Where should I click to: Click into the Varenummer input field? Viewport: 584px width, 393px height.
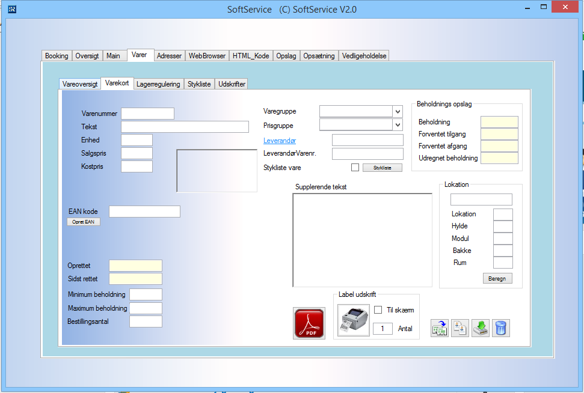click(x=147, y=114)
